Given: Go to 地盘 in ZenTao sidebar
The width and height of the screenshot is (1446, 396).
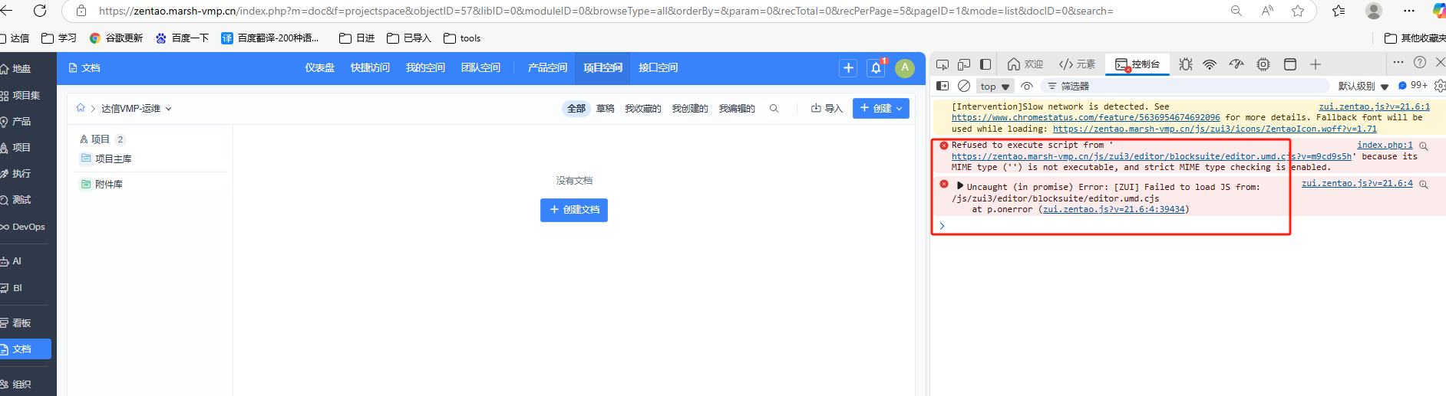Looking at the screenshot, I should (x=15, y=69).
